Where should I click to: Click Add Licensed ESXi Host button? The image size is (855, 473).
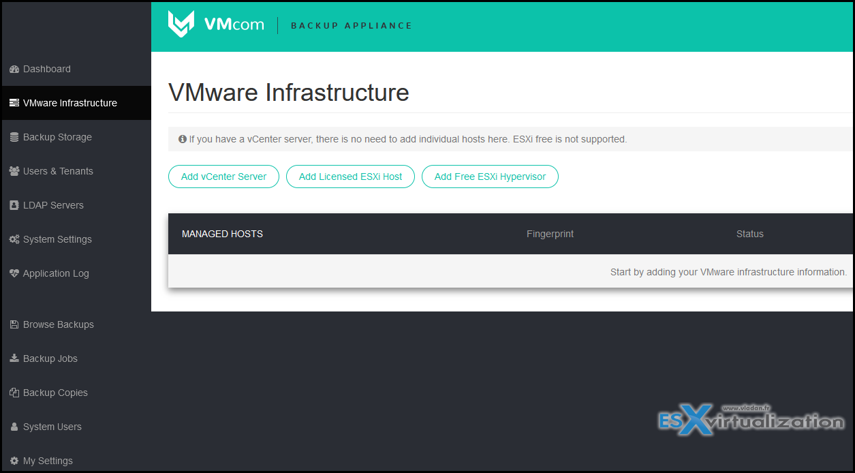350,177
